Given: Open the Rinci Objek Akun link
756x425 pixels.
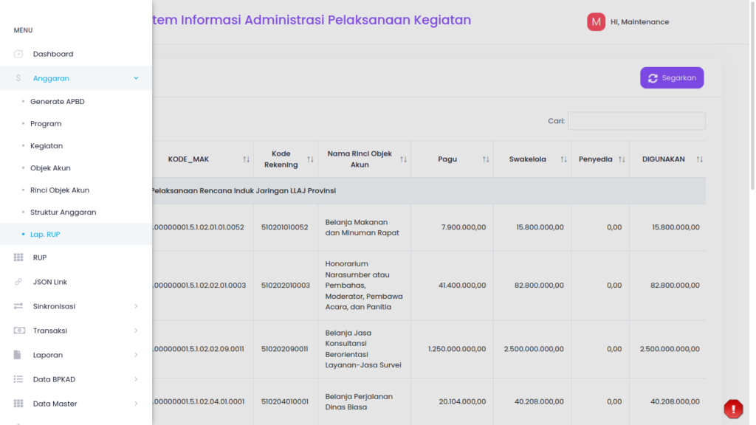Looking at the screenshot, I should [60, 190].
